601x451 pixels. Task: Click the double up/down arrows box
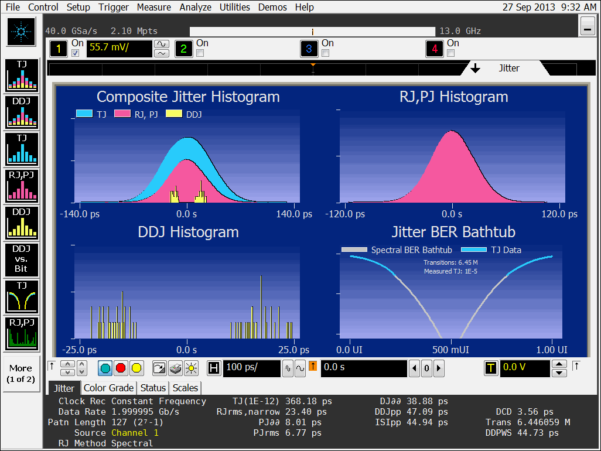(67, 368)
